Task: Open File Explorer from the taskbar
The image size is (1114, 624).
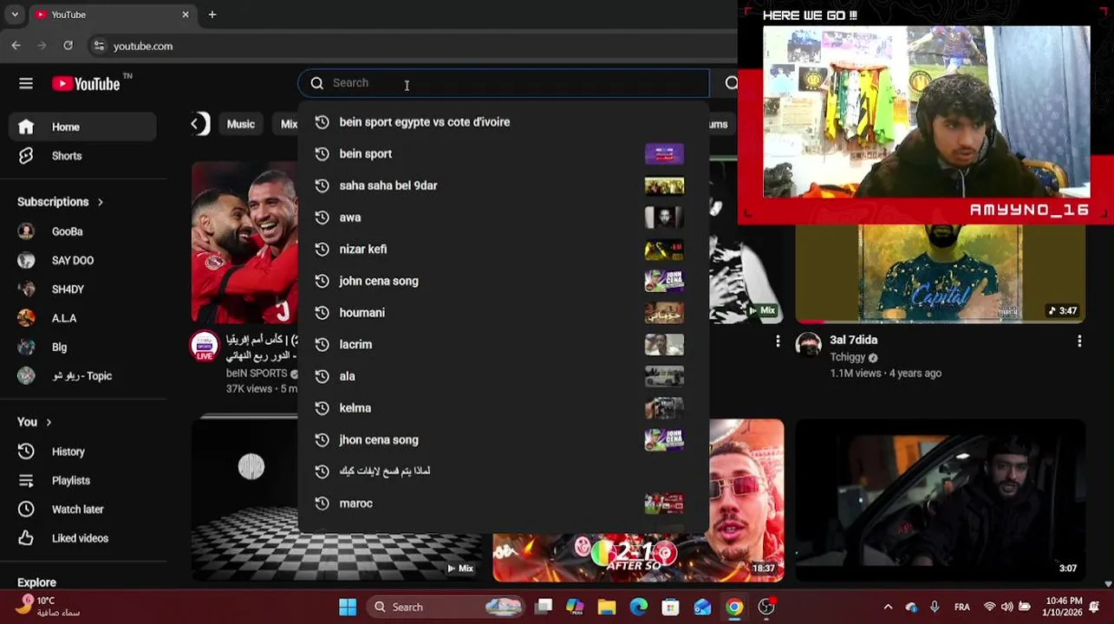Action: [x=606, y=608]
